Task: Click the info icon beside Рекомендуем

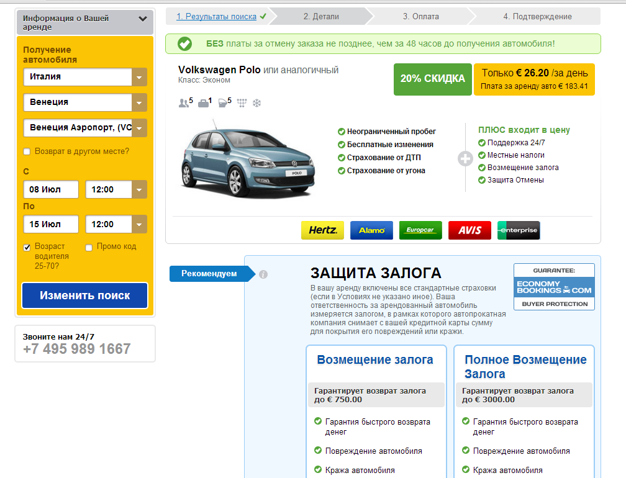Action: point(263,274)
